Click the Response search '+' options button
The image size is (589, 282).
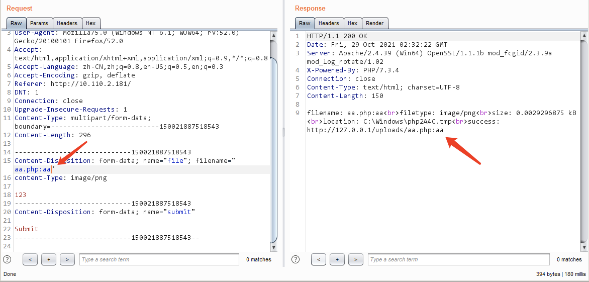337,259
